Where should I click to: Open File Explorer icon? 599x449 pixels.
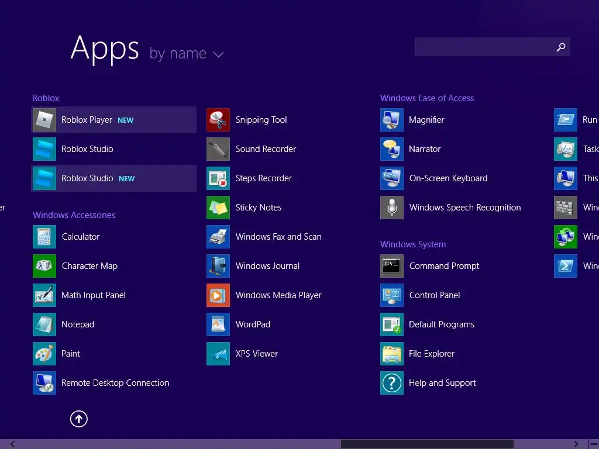tap(392, 354)
